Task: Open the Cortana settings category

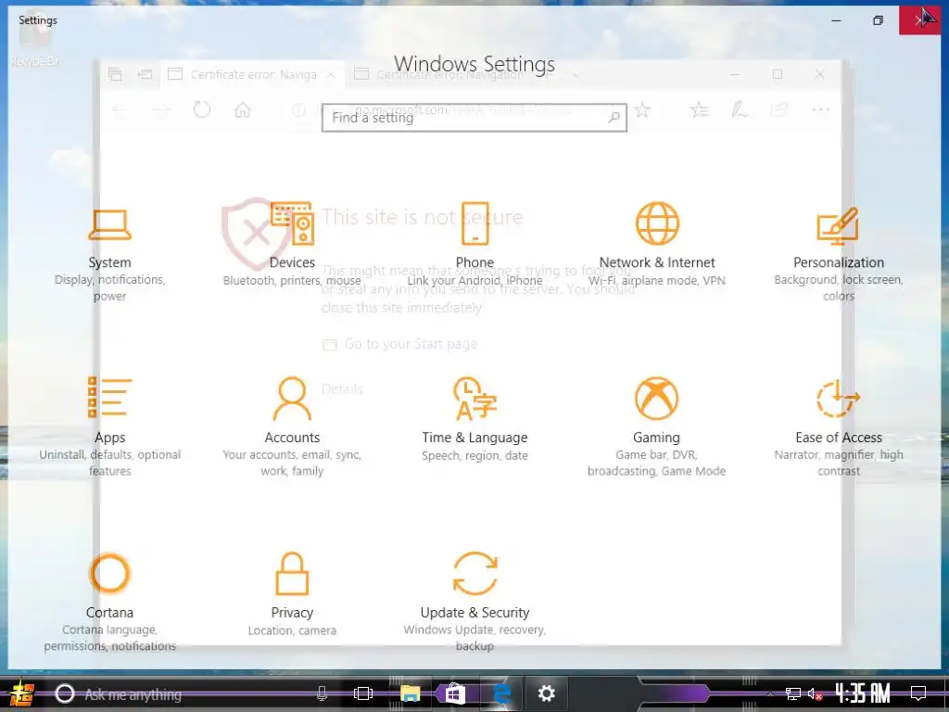Action: (109, 603)
